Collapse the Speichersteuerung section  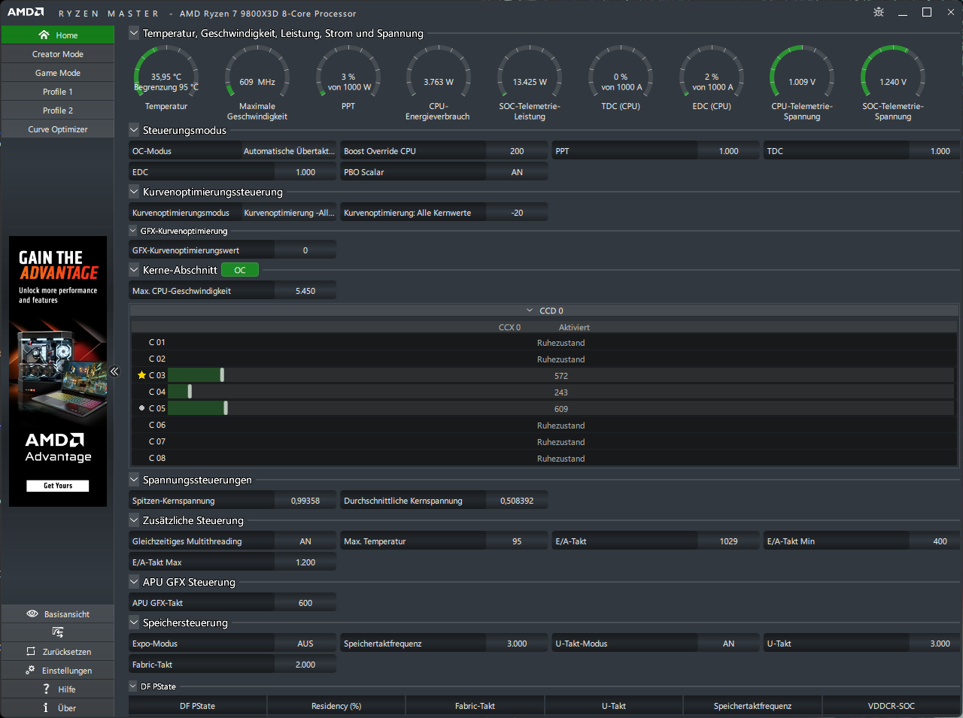click(x=134, y=623)
